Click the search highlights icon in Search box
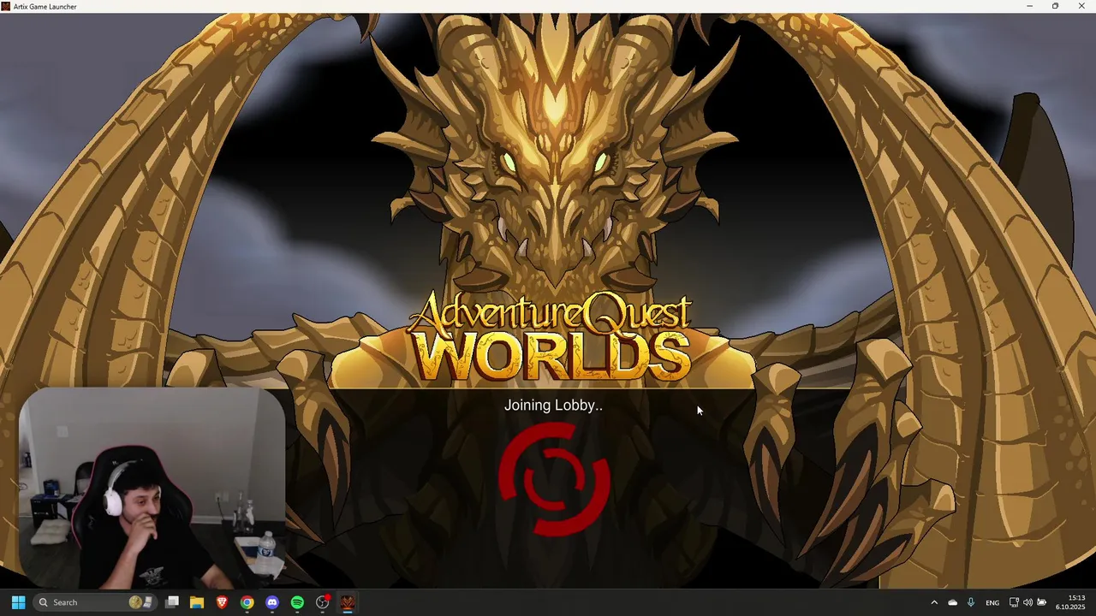This screenshot has height=616, width=1096. point(140,602)
